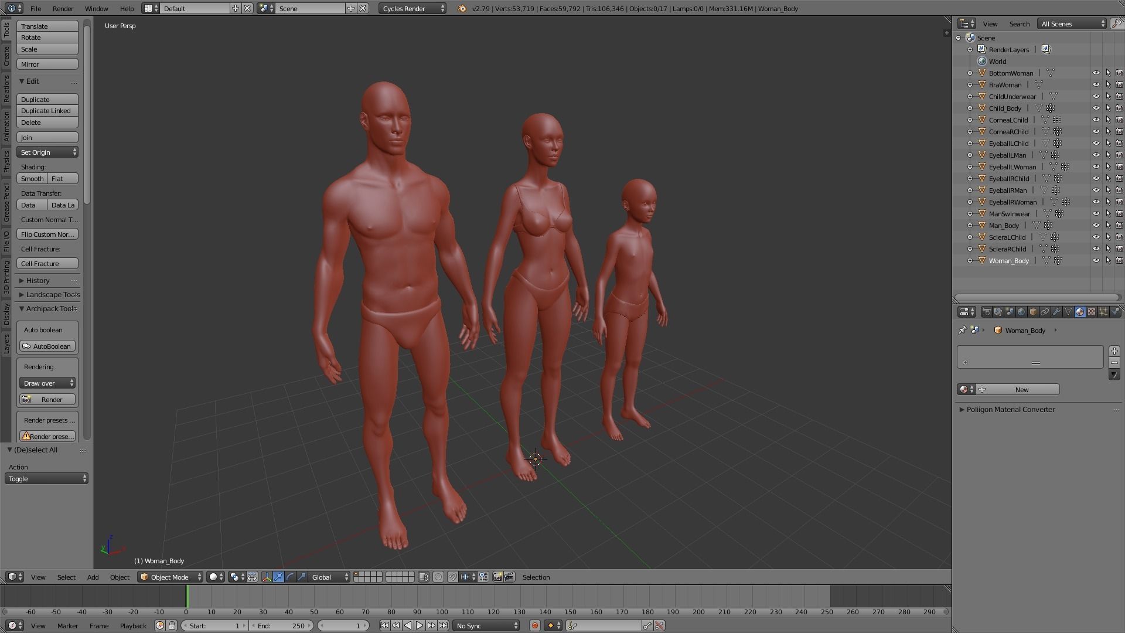This screenshot has width=1125, height=633.
Task: Hide BottomWoman with its eye icon
Action: pyautogui.click(x=1096, y=73)
